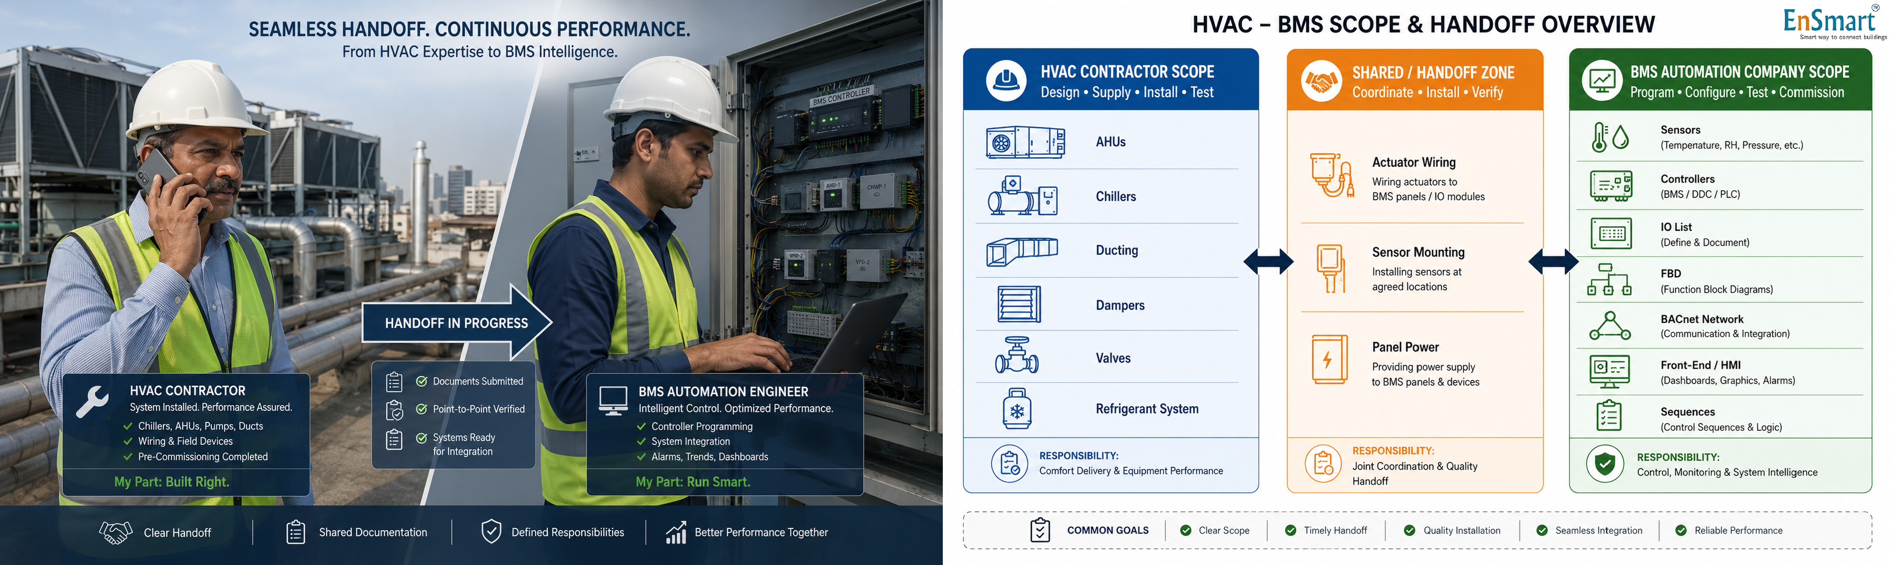The height and width of the screenshot is (565, 1892).
Task: Click the Pre-Commissioning Completed check mark
Action: (128, 456)
